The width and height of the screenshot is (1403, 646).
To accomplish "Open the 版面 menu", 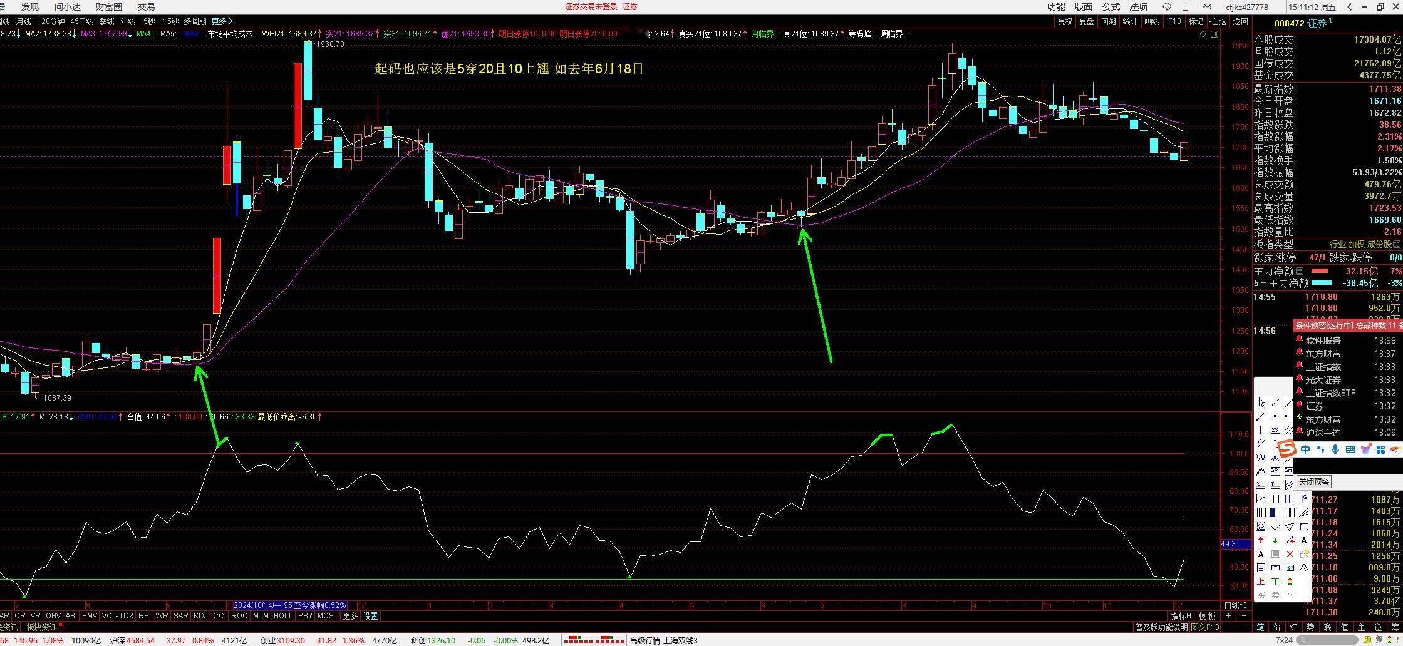I will click(x=1084, y=7).
